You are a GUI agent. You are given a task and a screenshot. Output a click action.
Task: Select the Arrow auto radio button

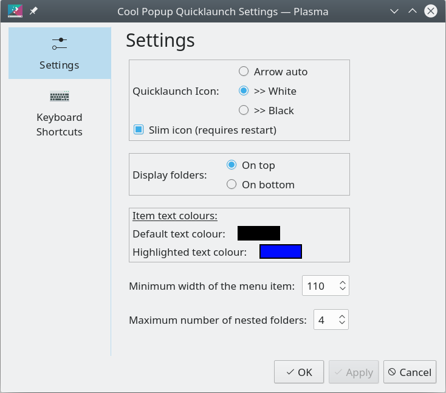pyautogui.click(x=244, y=72)
